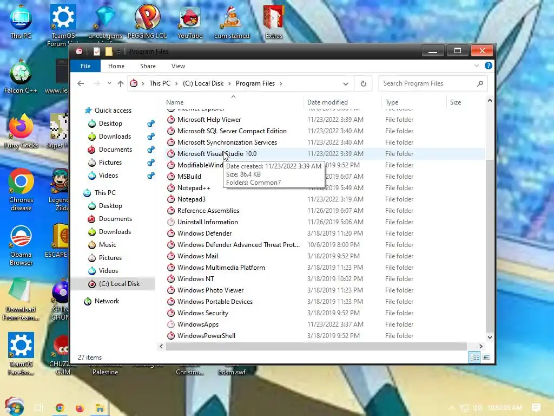The height and width of the screenshot is (416, 554).
Task: Click the Start button on the taskbar
Action: coord(14,407)
